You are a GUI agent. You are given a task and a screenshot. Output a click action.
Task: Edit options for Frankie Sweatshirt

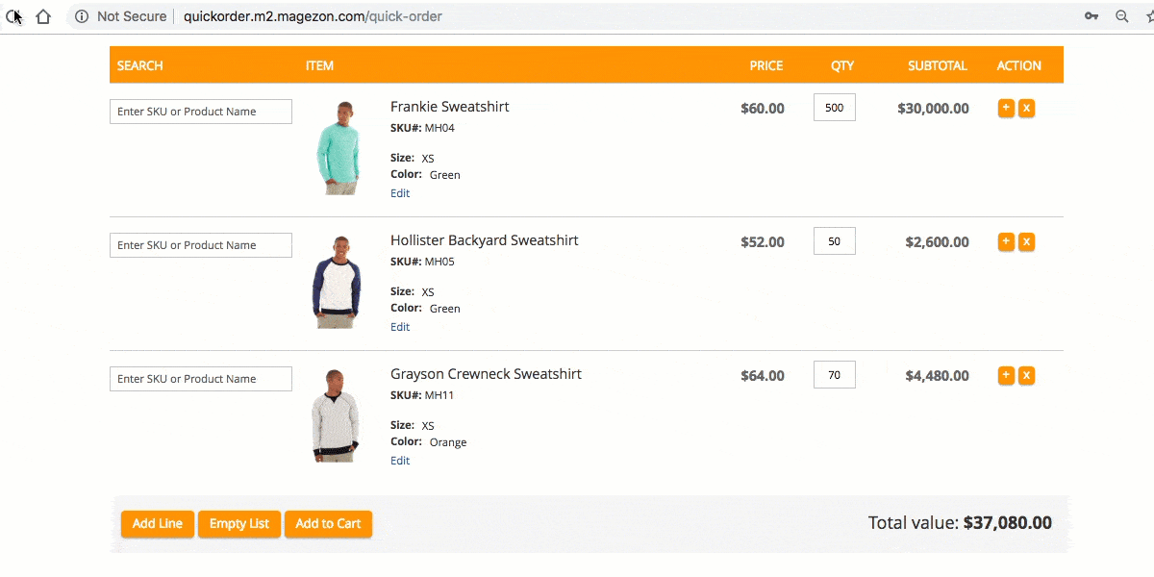tap(400, 193)
